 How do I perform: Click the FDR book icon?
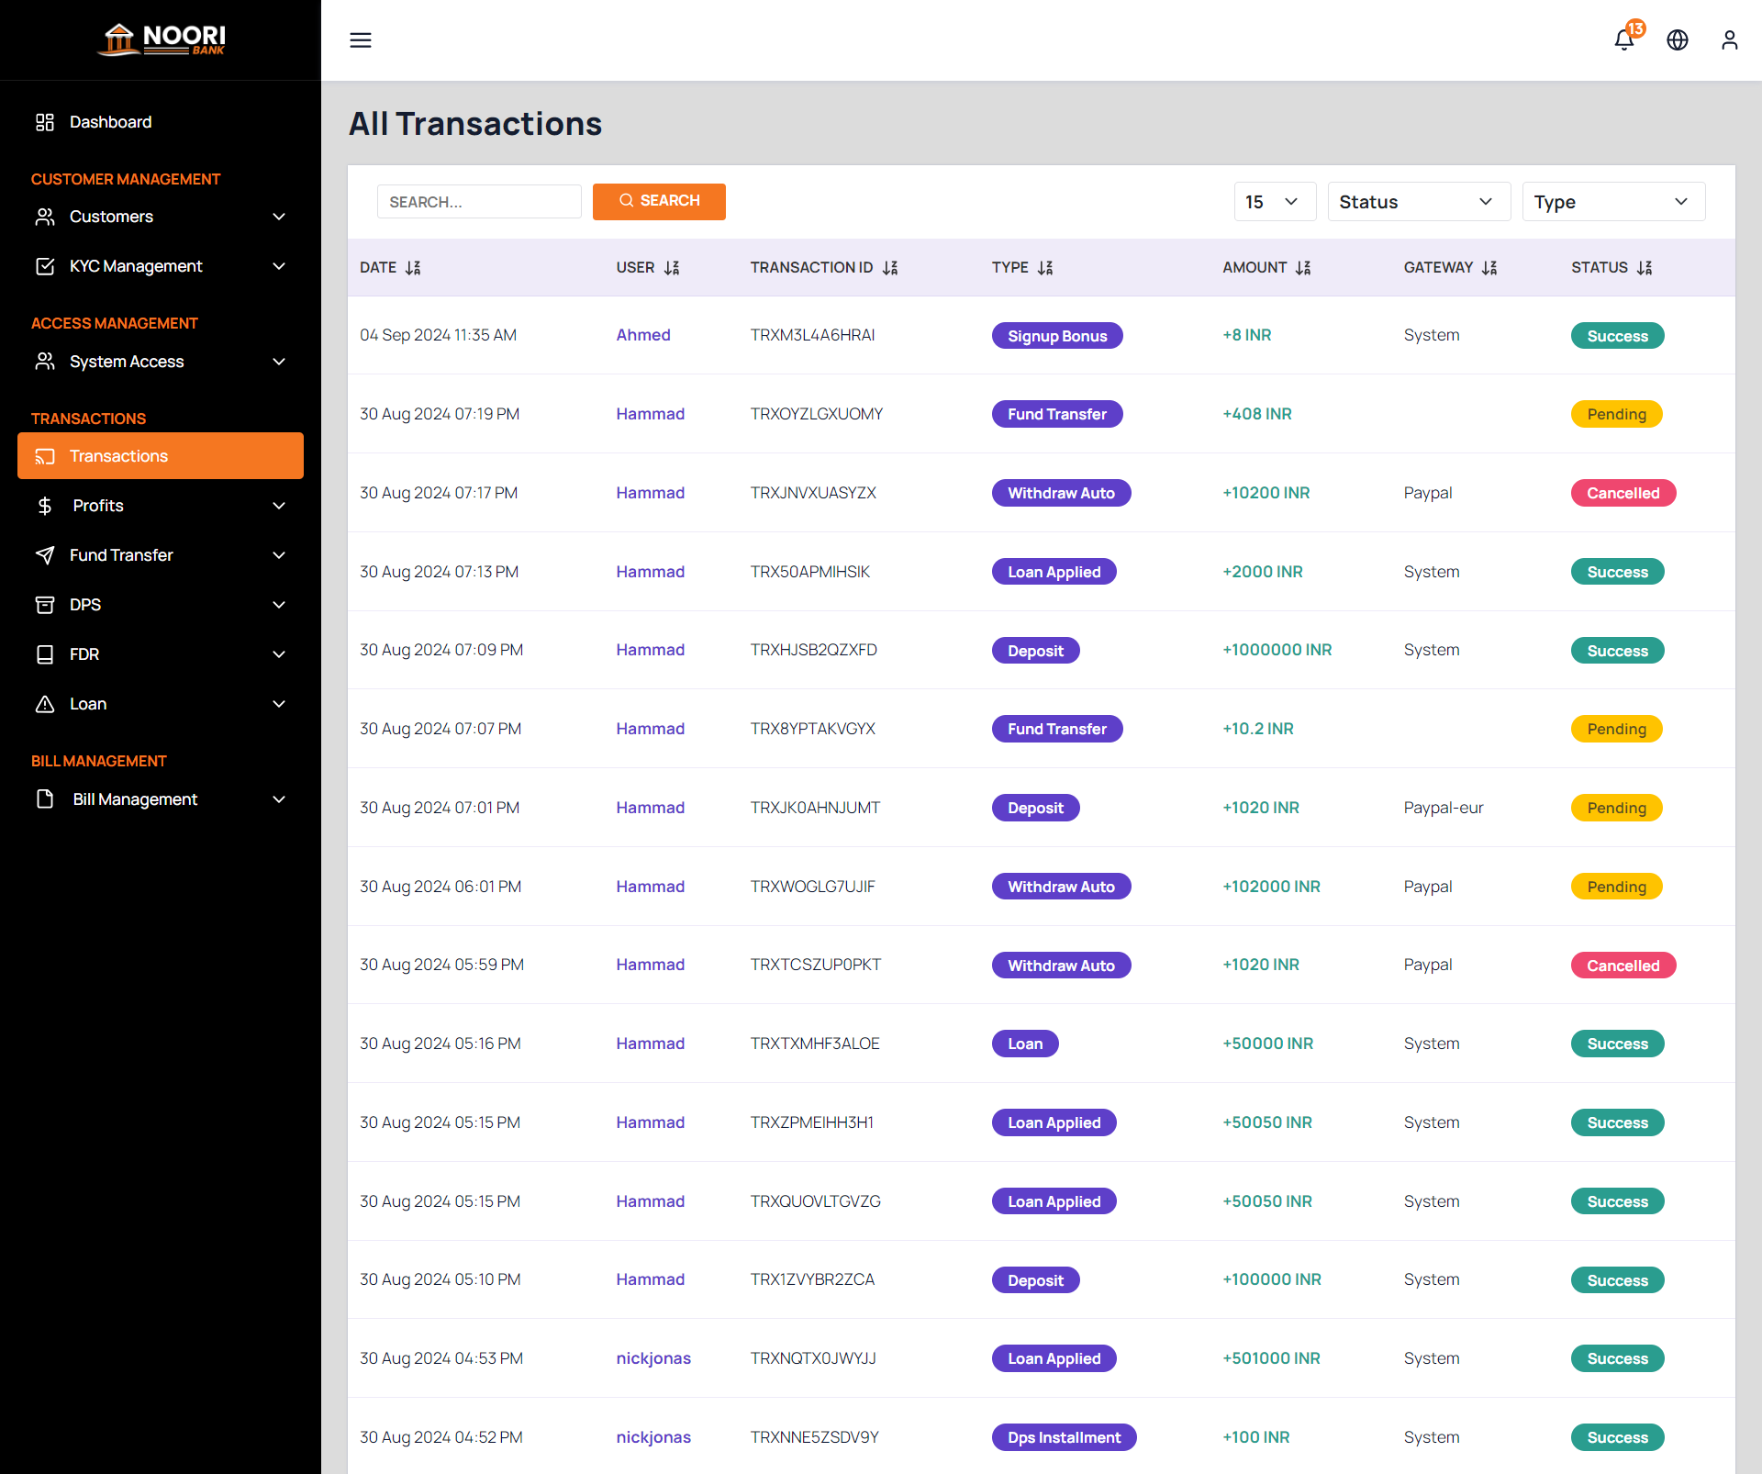(45, 654)
